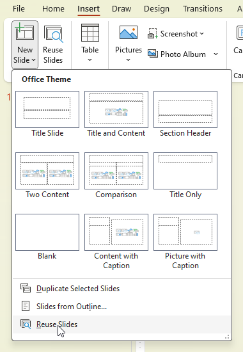Click the Duplicate Selected Slides icon

(26, 288)
